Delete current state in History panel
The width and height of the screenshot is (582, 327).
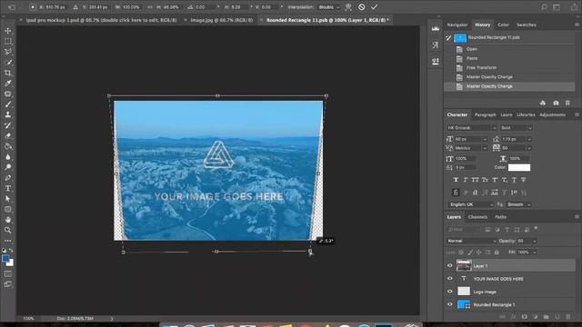(567, 103)
